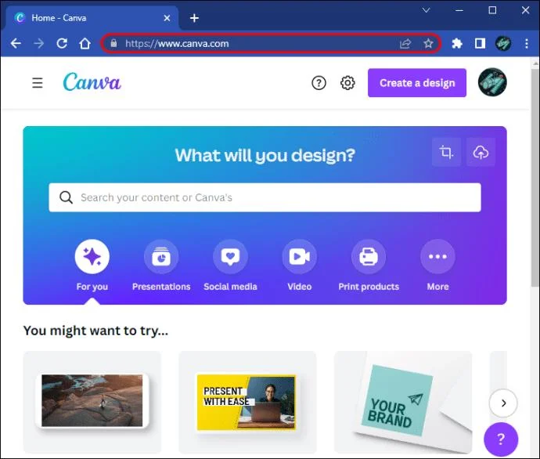540x459 pixels.
Task: Click the upload cloud icon
Action: [481, 152]
